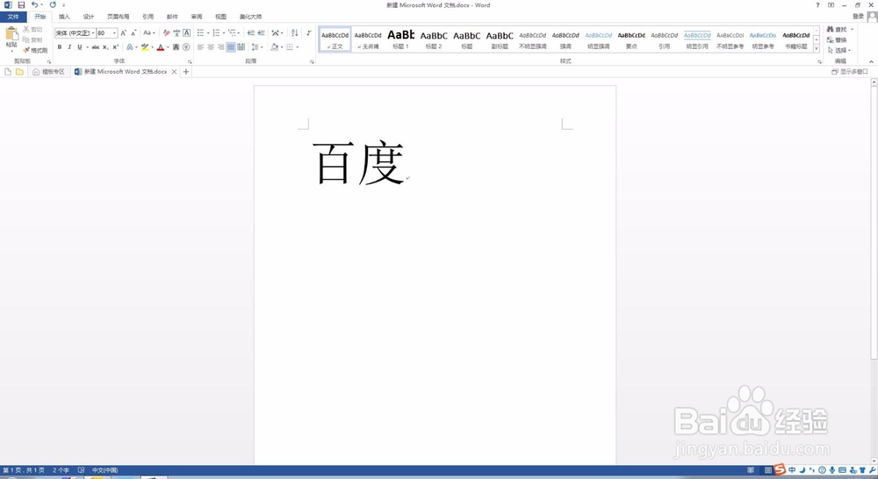Open the font size dropdown showing 80
Viewport: 878px width, 479px height.
point(114,33)
